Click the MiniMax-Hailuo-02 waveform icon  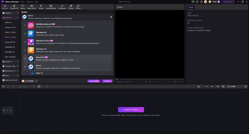pos(31,25)
